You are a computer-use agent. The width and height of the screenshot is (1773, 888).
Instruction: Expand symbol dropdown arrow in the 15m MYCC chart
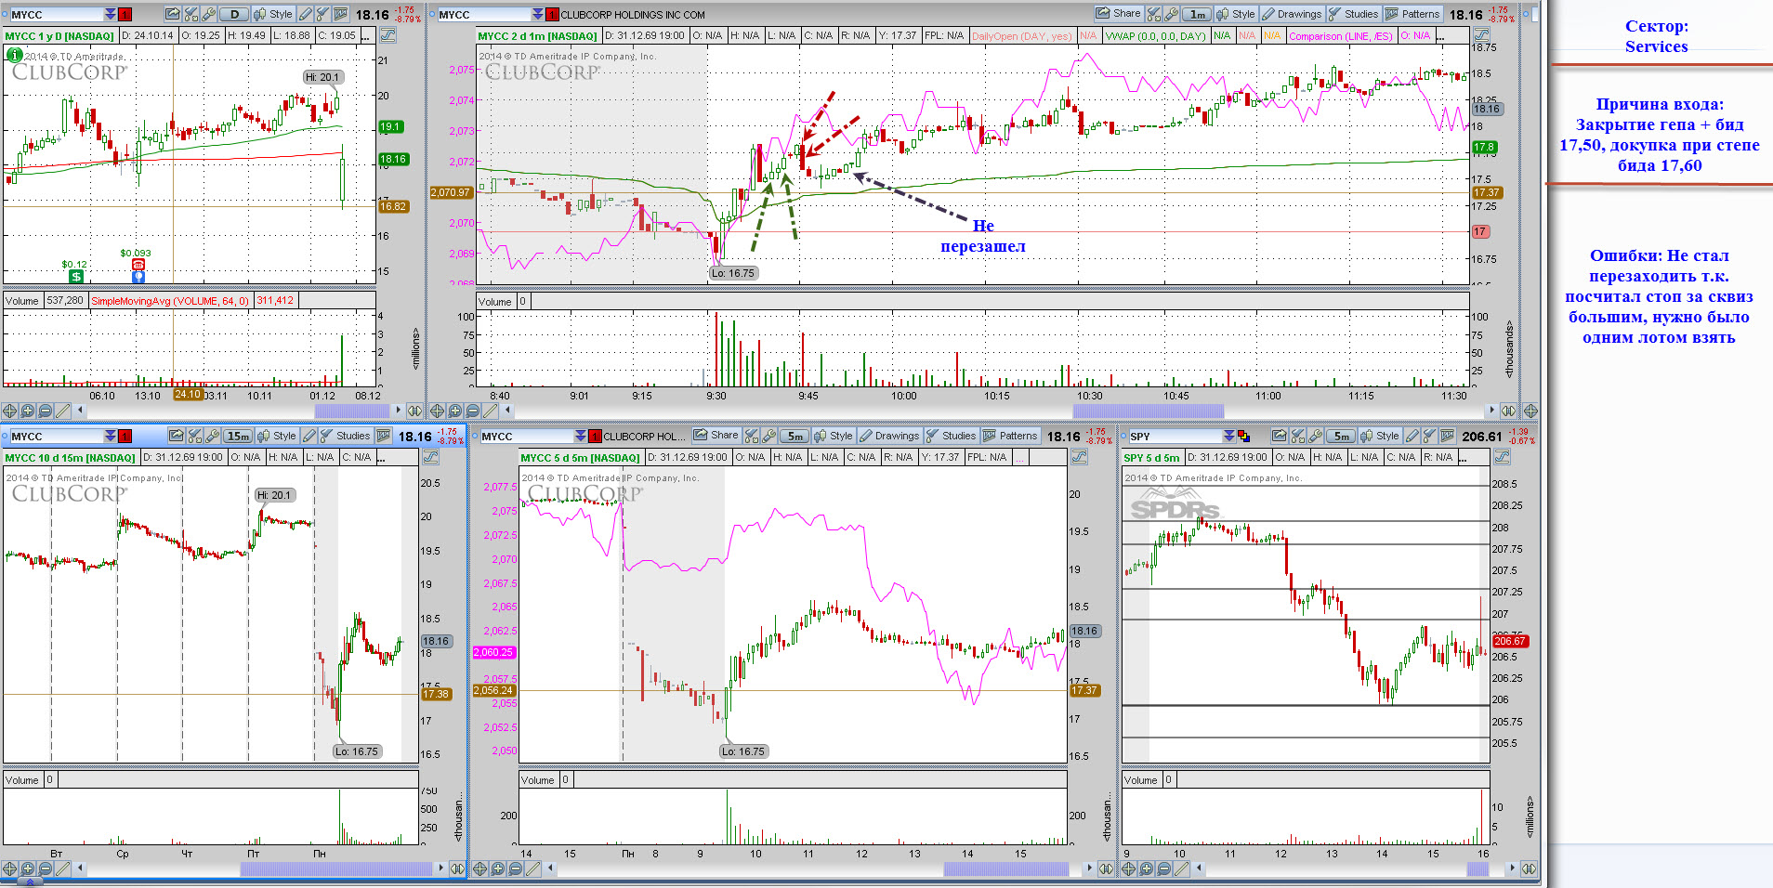(110, 436)
